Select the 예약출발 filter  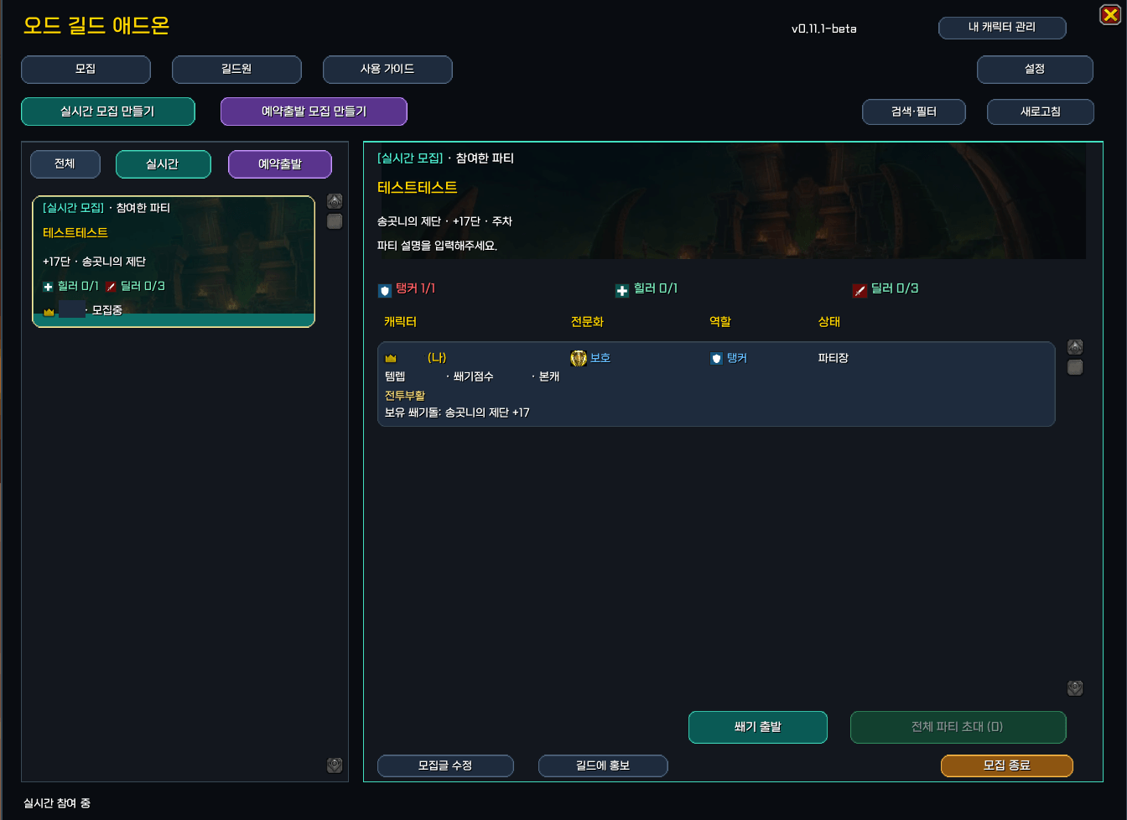(x=280, y=164)
